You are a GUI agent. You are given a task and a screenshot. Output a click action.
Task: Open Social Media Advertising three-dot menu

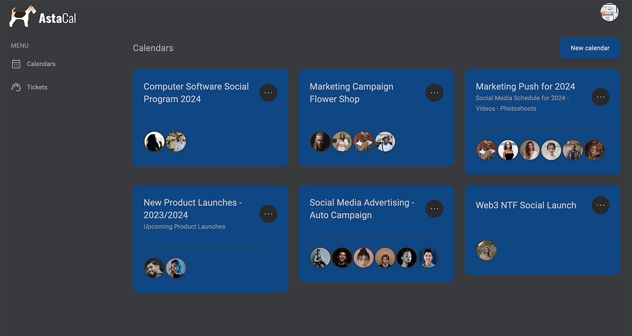pos(434,209)
